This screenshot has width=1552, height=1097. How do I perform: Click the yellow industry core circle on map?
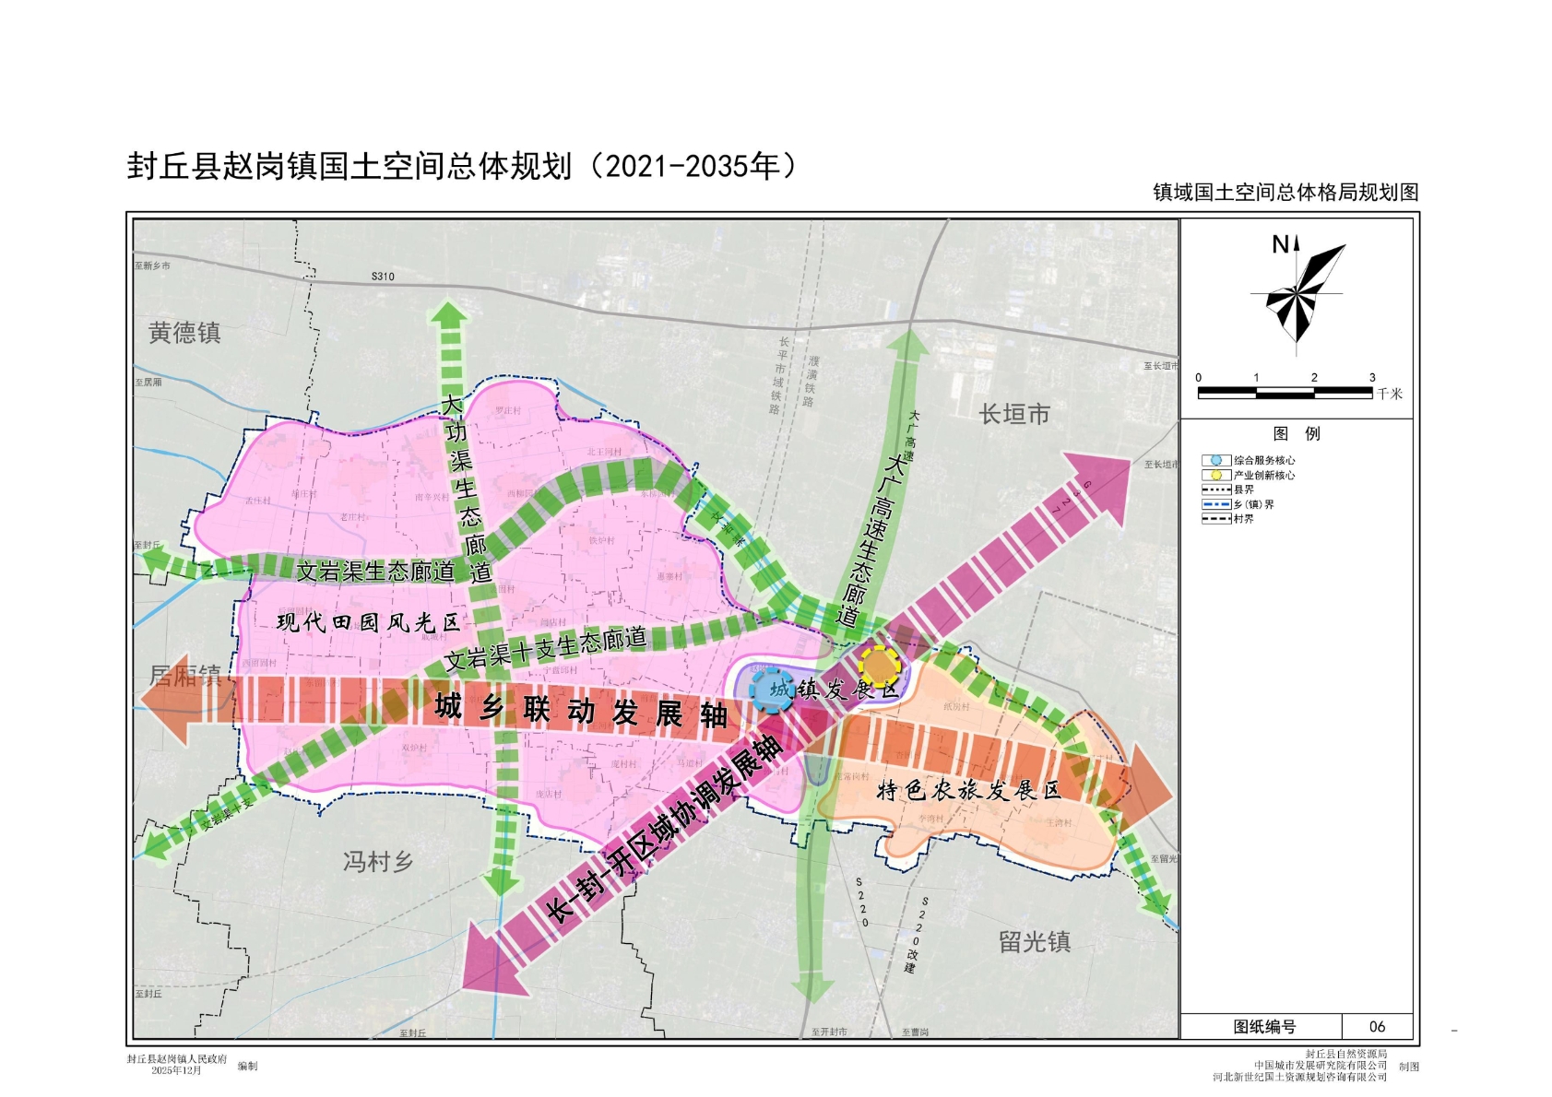pyautogui.click(x=880, y=666)
